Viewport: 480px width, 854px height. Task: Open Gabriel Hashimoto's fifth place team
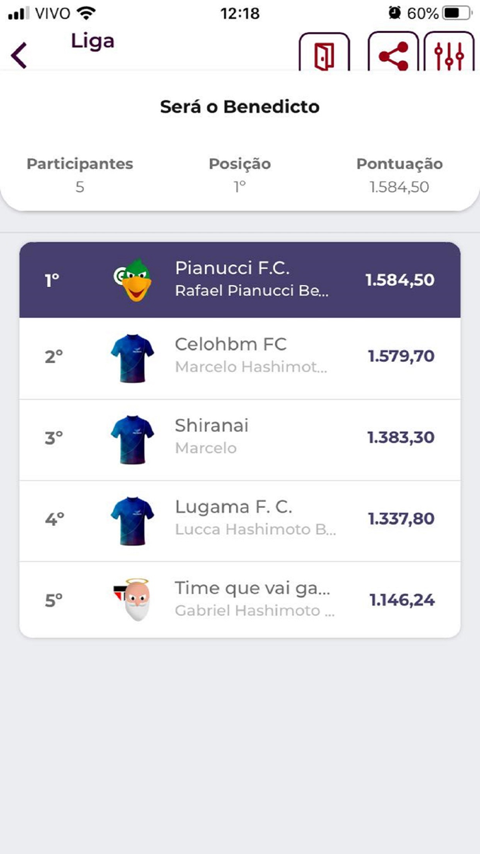[x=240, y=599]
